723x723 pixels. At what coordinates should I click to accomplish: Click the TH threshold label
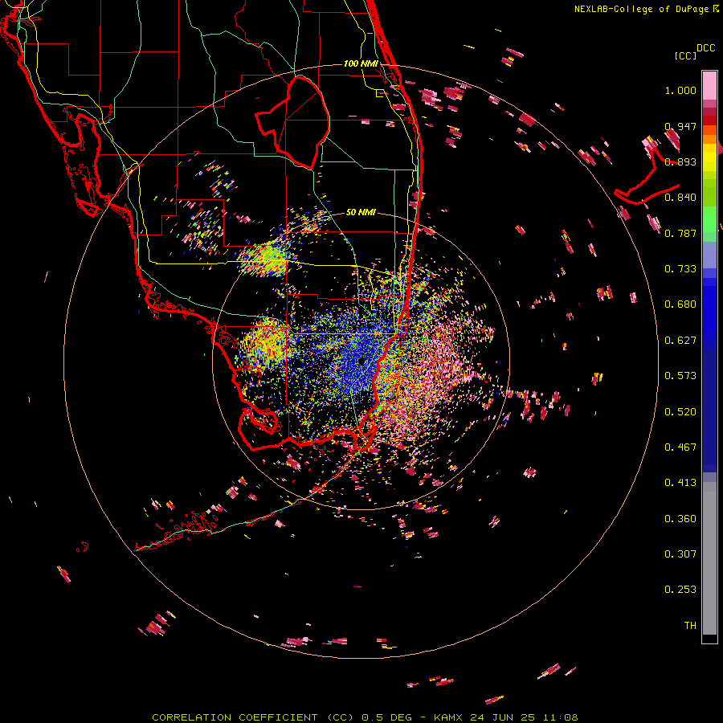(690, 626)
